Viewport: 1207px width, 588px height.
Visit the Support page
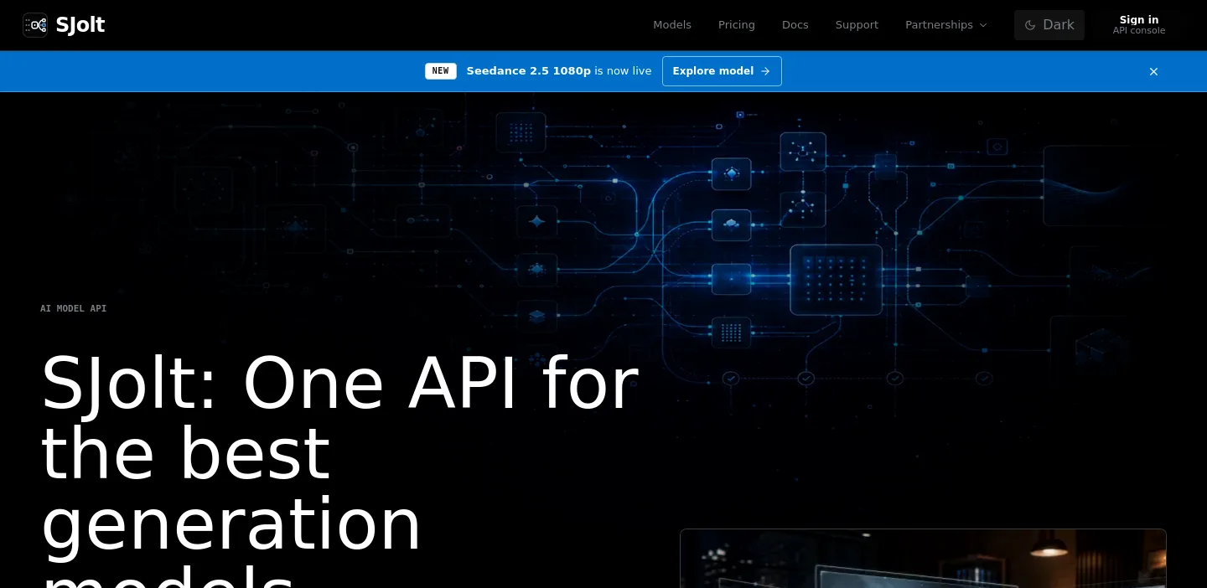(x=857, y=25)
